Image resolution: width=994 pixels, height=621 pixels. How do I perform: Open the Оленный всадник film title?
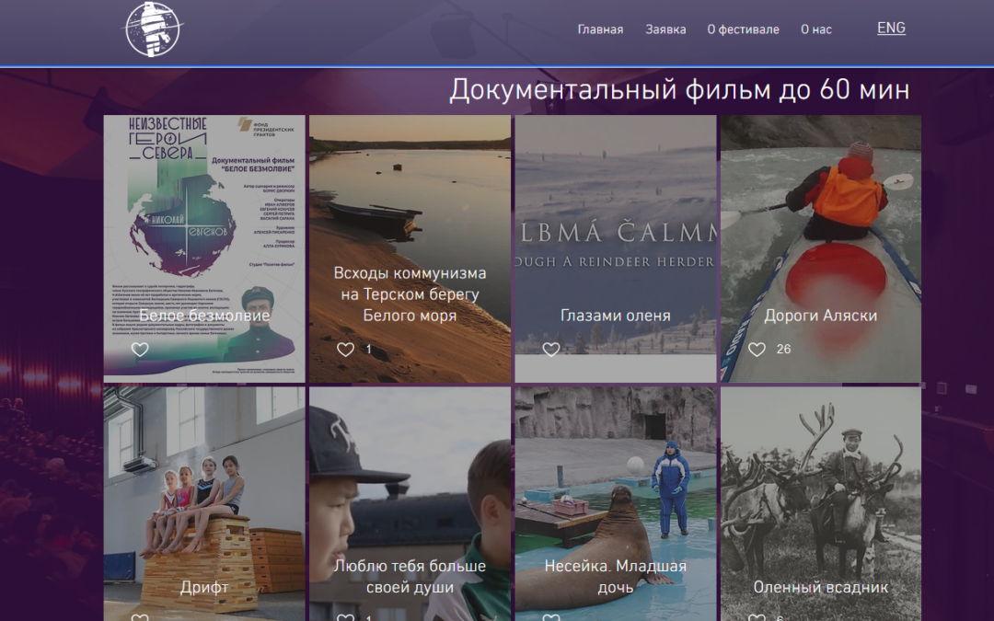point(821,587)
